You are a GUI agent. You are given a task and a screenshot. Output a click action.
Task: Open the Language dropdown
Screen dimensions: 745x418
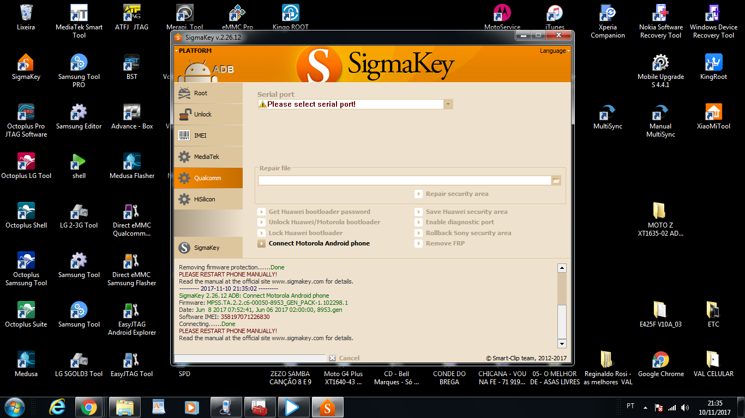point(555,51)
